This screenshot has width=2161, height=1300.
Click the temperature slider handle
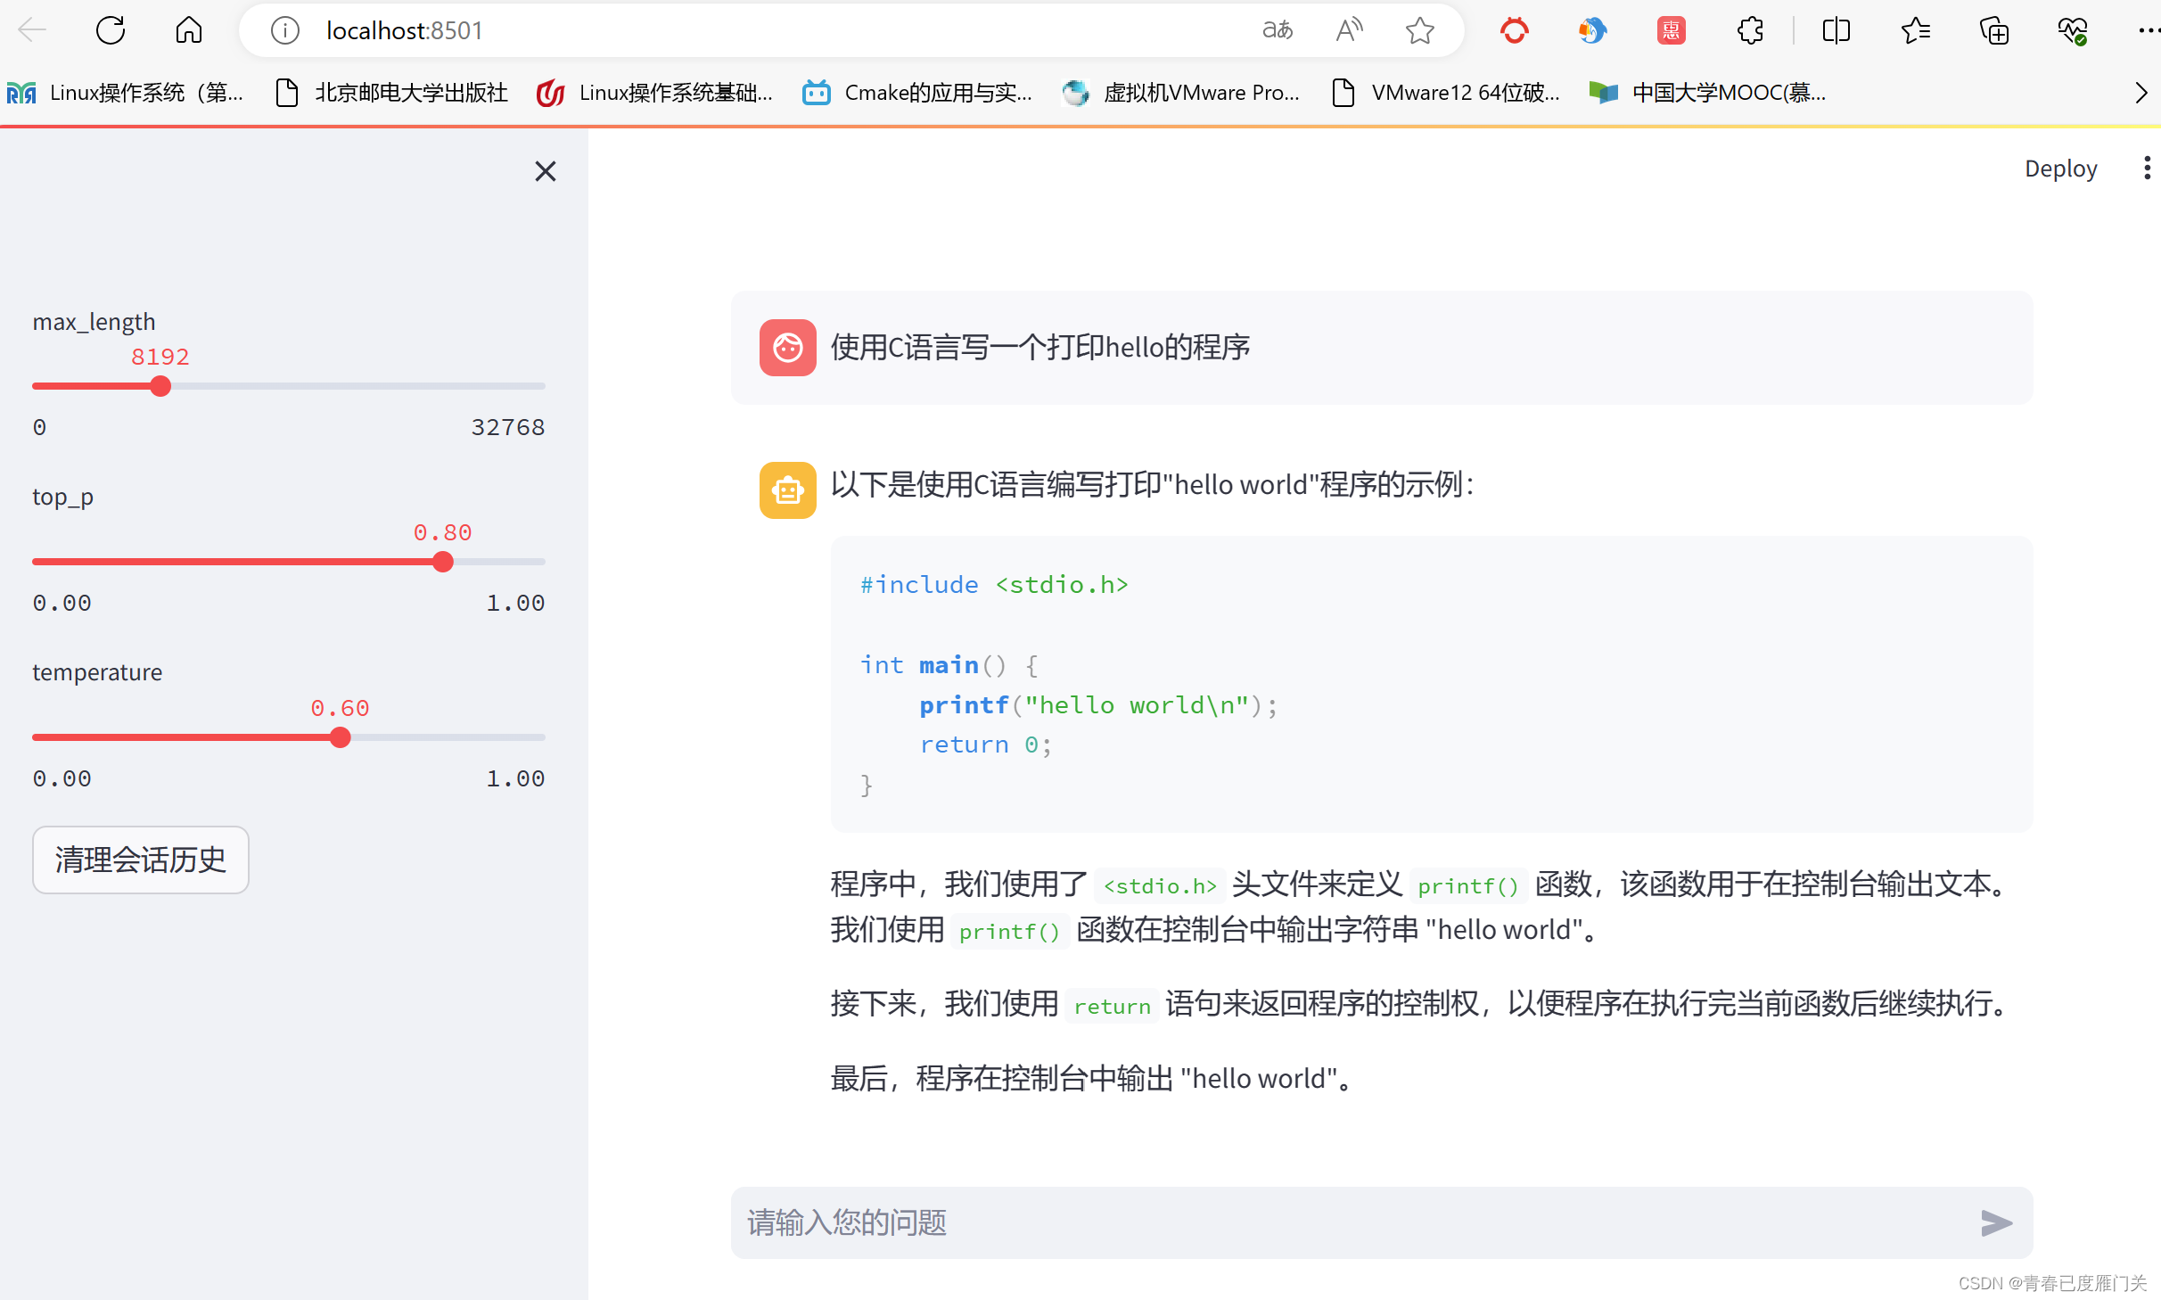pos(340,737)
